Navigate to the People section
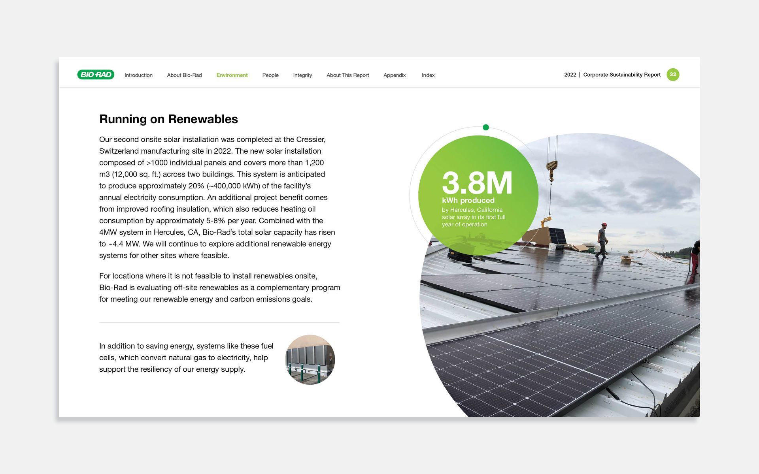This screenshot has width=759, height=474. pos(270,75)
